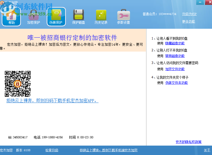
Task: Click the QR code image
Action: 18,84
